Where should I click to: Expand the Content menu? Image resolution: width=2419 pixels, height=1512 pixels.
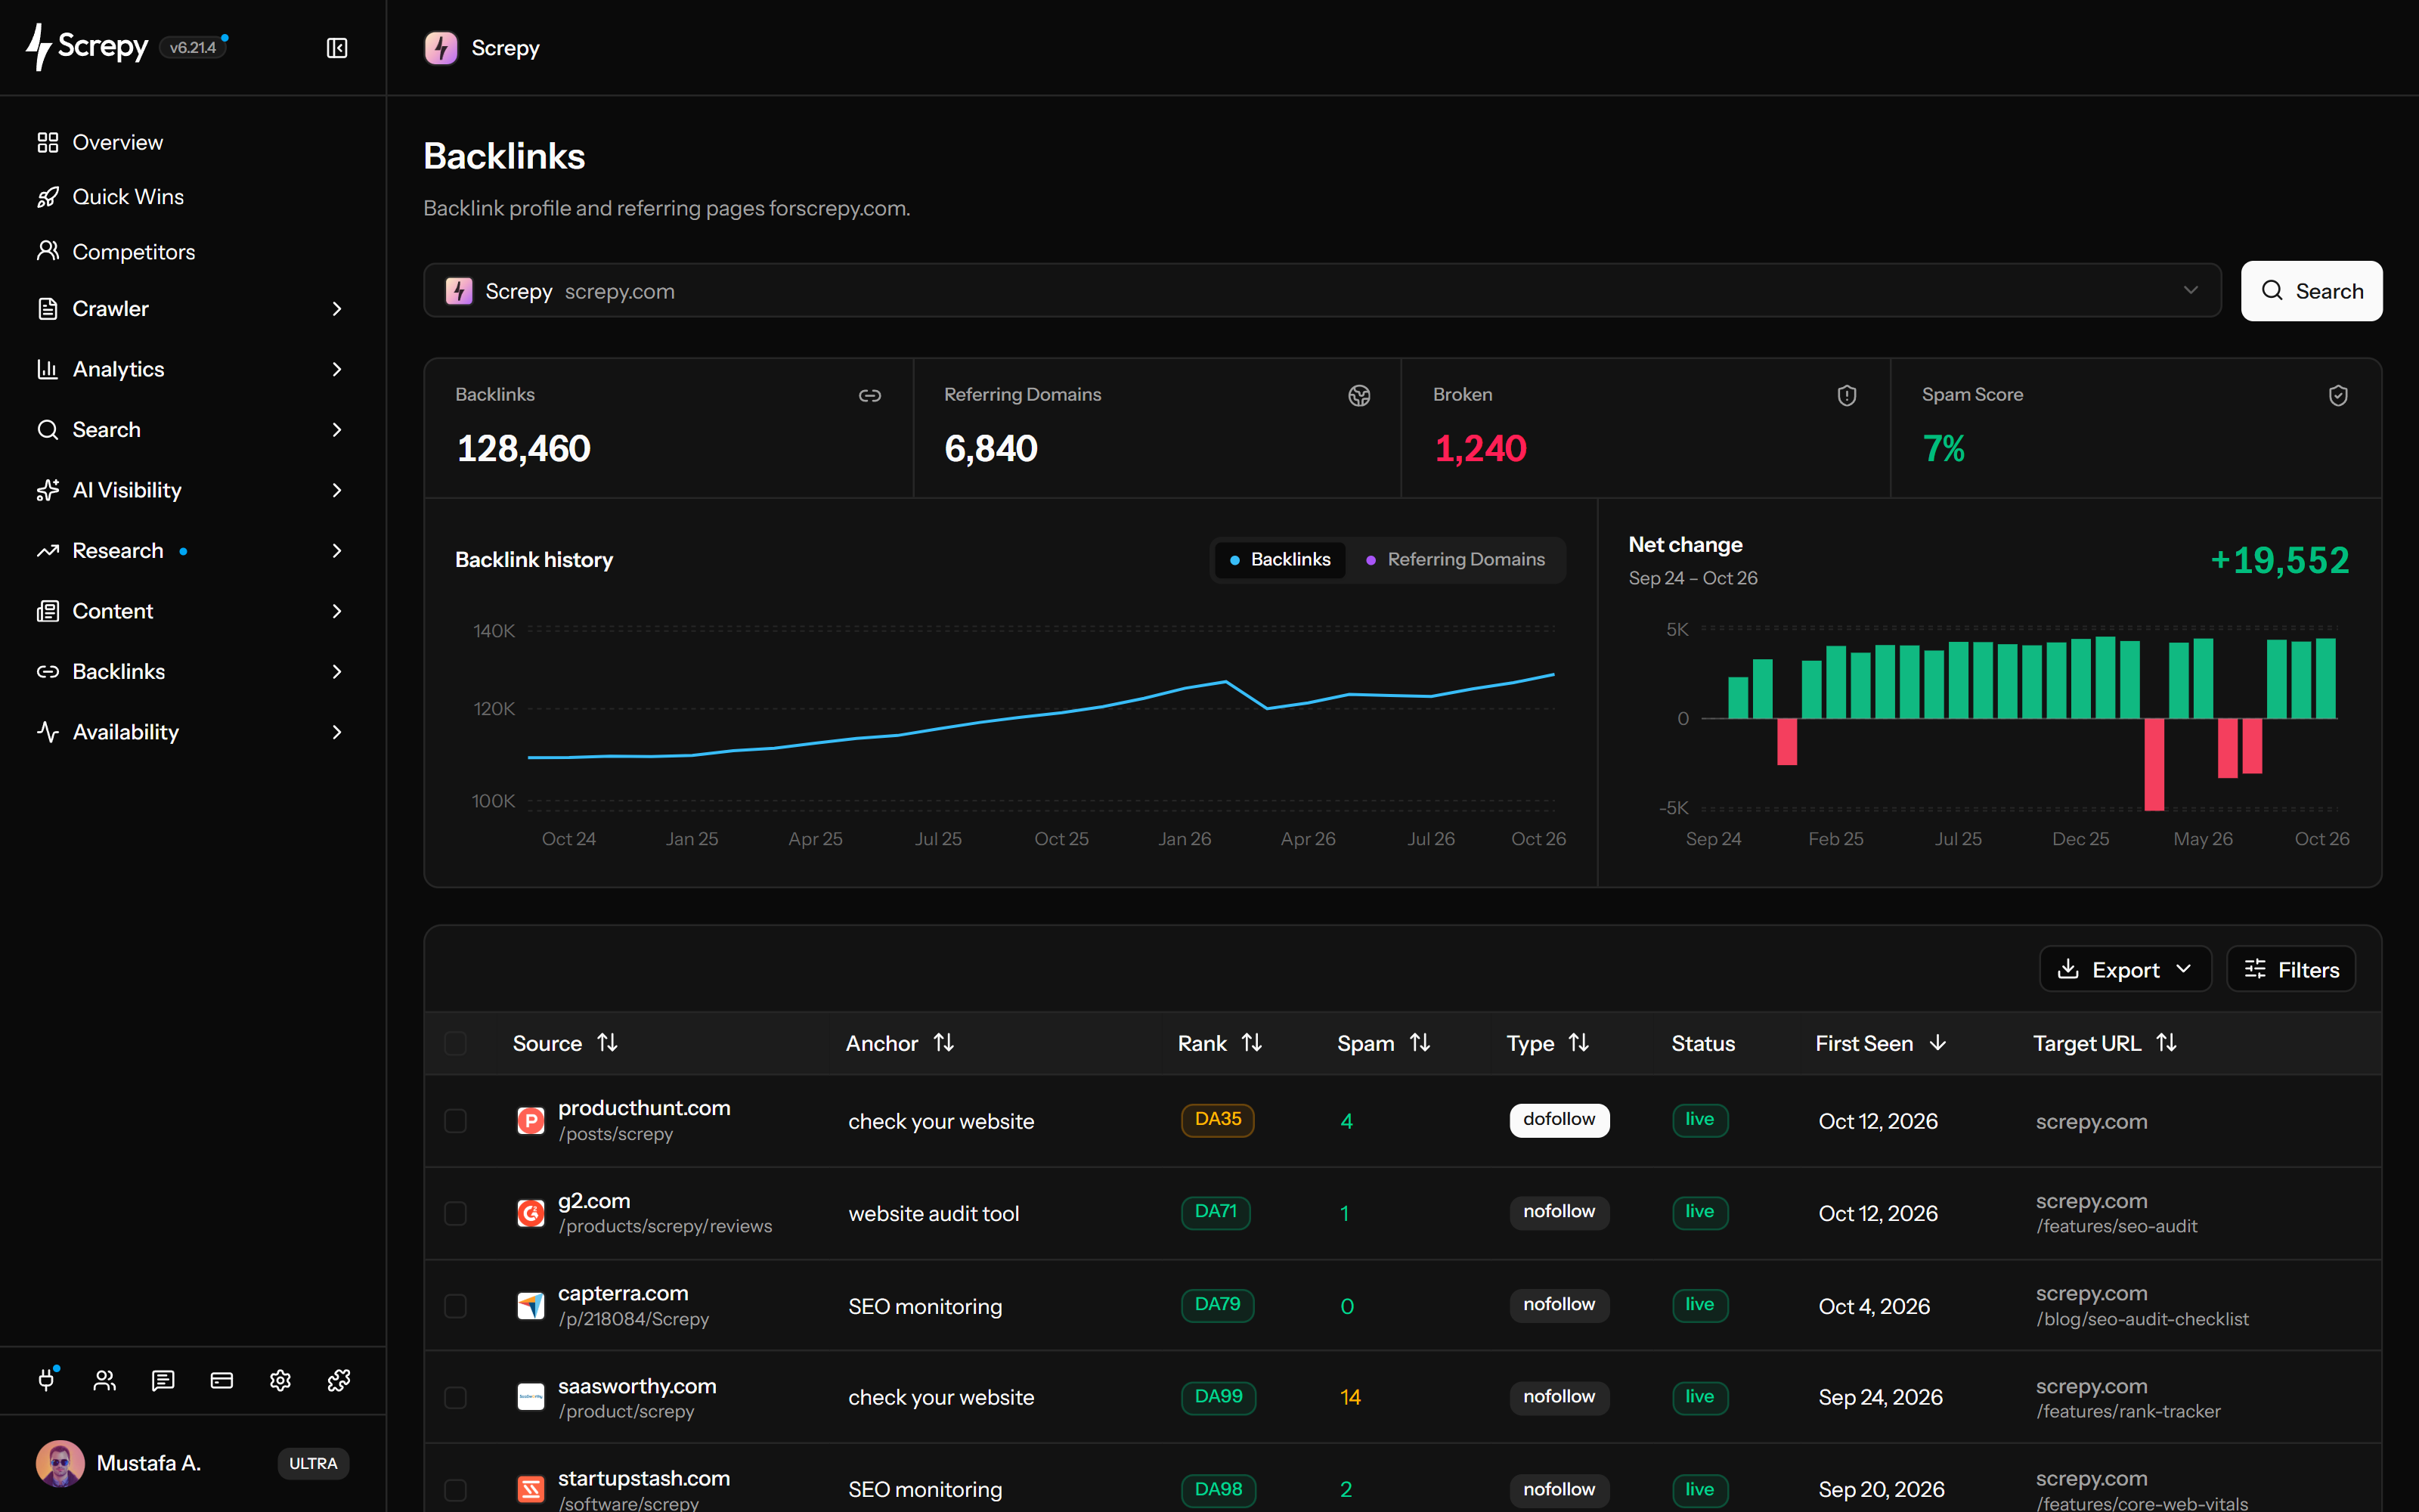(x=192, y=611)
